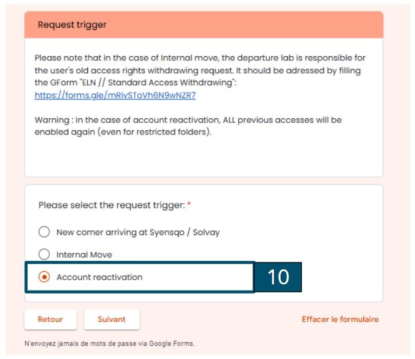Click the "Internal Move" option label text
This screenshot has width=415, height=359.
(84, 254)
